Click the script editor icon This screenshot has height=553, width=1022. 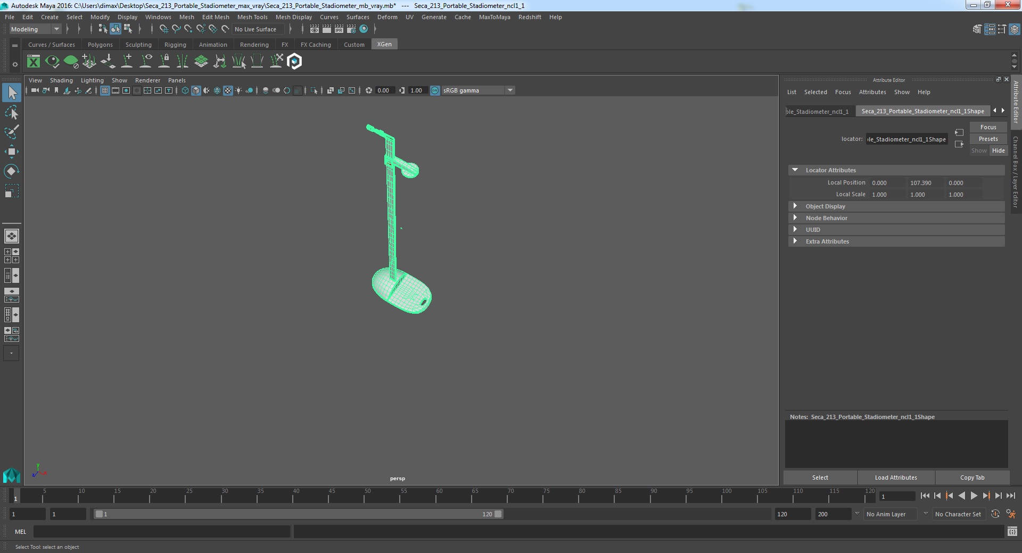(1012, 531)
